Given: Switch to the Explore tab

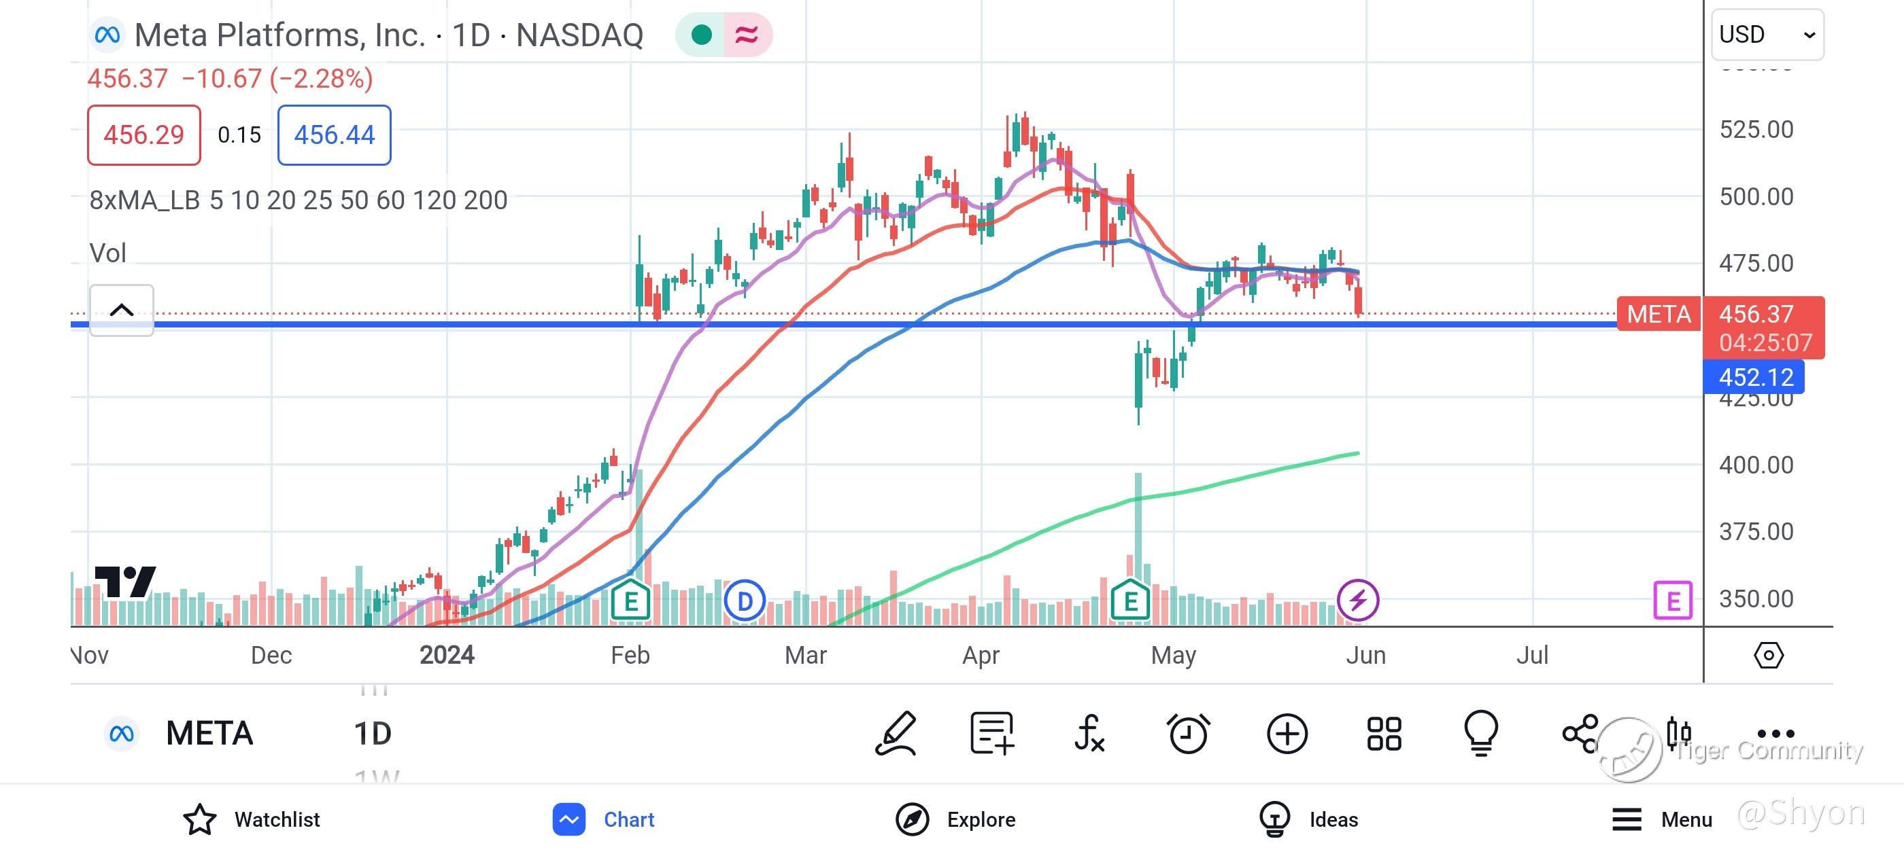Looking at the screenshot, I should (955, 819).
